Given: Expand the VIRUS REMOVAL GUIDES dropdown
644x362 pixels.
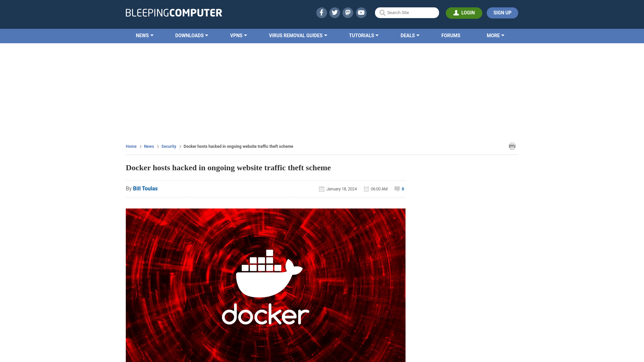Looking at the screenshot, I should coord(298,35).
